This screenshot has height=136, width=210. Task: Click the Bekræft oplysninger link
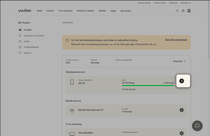tap(176, 40)
